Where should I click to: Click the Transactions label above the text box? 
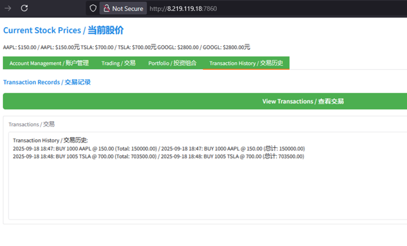click(x=31, y=124)
